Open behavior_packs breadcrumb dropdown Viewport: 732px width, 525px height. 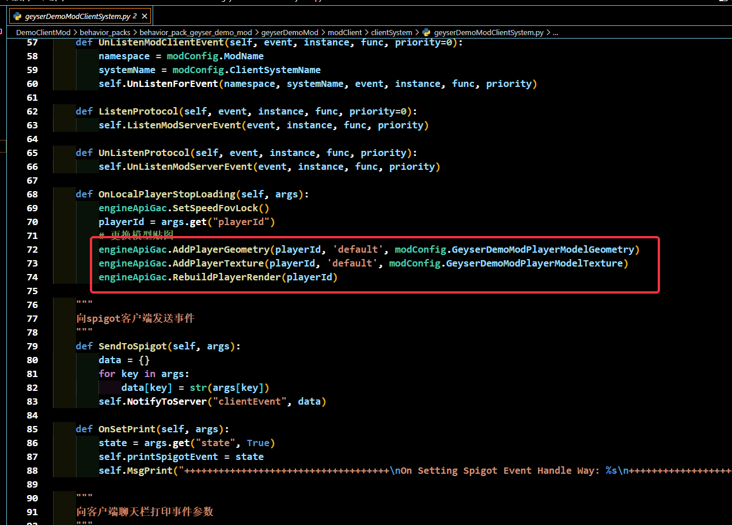pos(105,33)
